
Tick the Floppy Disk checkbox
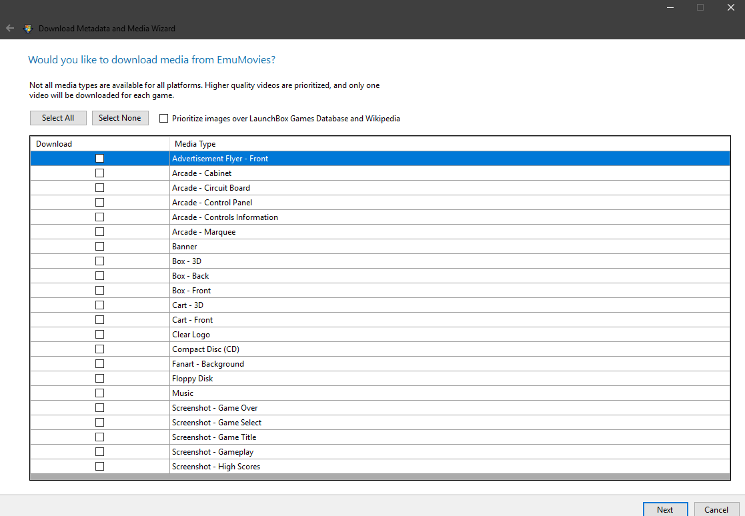pos(100,379)
